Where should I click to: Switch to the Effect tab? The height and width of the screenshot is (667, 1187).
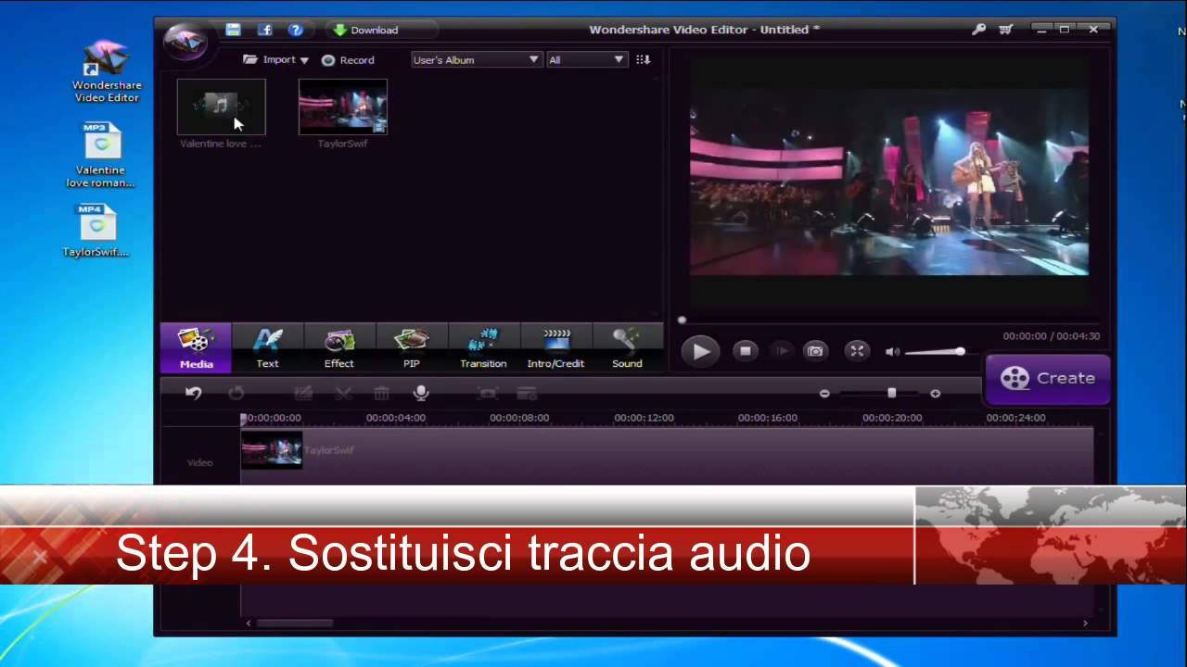pyautogui.click(x=339, y=347)
